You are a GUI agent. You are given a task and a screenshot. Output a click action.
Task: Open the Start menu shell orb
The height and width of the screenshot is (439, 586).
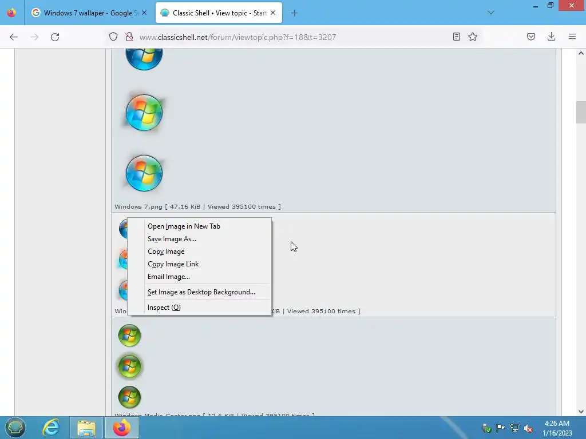click(x=15, y=428)
